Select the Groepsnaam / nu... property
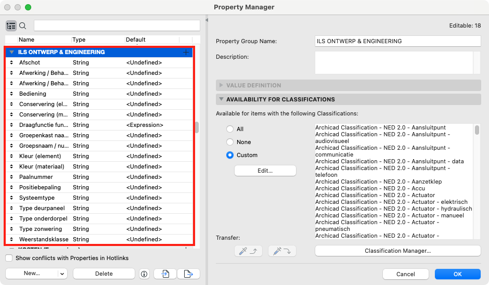The image size is (489, 285). click(99, 146)
